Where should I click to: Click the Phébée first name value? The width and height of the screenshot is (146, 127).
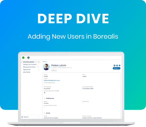[x=46, y=76]
